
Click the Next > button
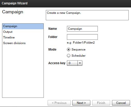[81, 103]
